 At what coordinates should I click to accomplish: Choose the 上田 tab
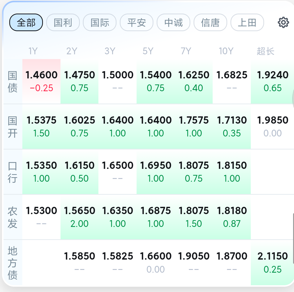(247, 23)
